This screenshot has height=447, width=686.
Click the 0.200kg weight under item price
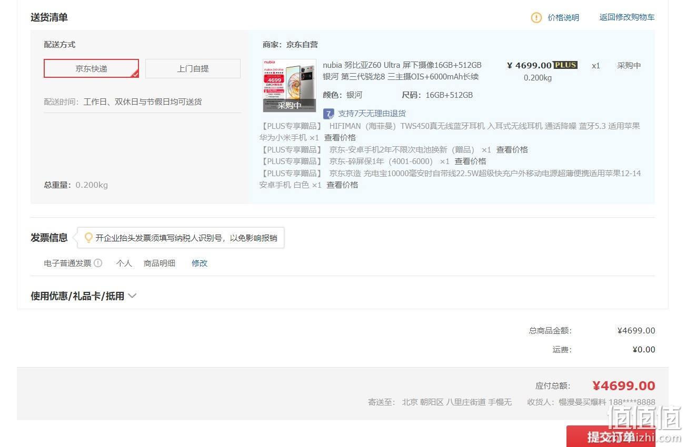point(538,78)
